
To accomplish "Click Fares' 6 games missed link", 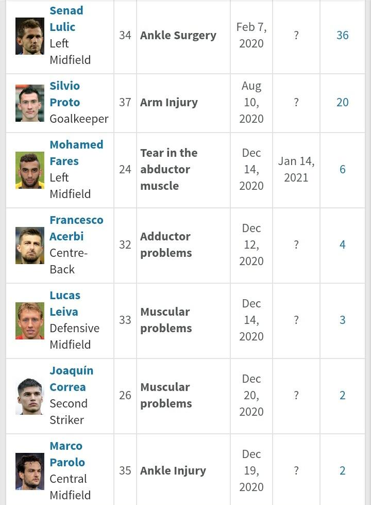I will pos(342,170).
